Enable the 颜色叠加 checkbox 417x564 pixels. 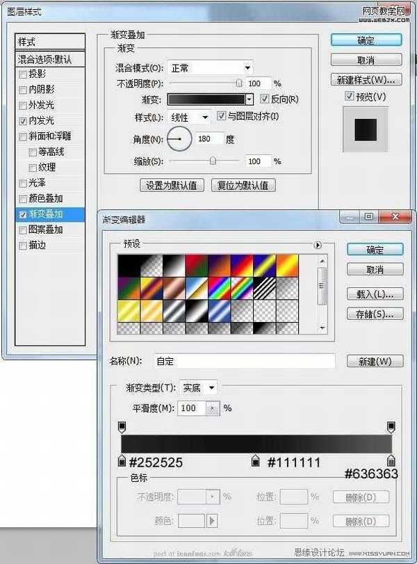23,199
